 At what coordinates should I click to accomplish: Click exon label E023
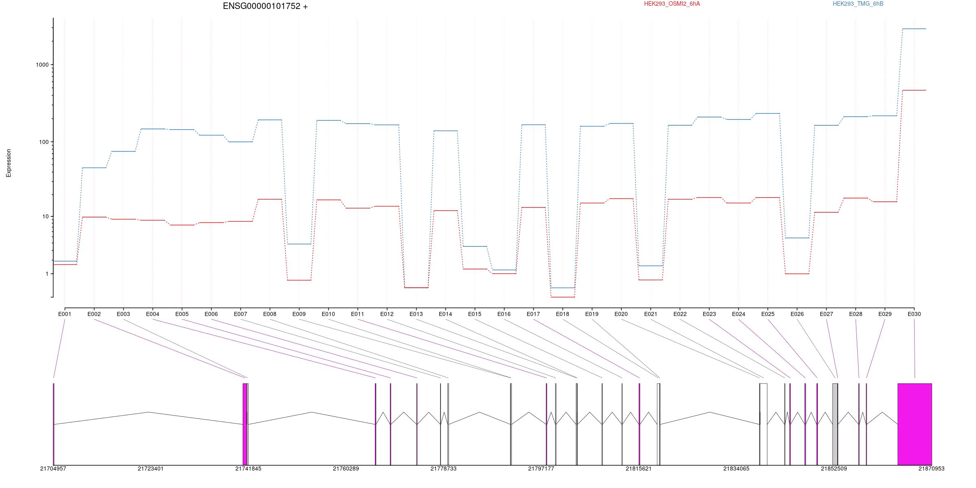[x=709, y=314]
